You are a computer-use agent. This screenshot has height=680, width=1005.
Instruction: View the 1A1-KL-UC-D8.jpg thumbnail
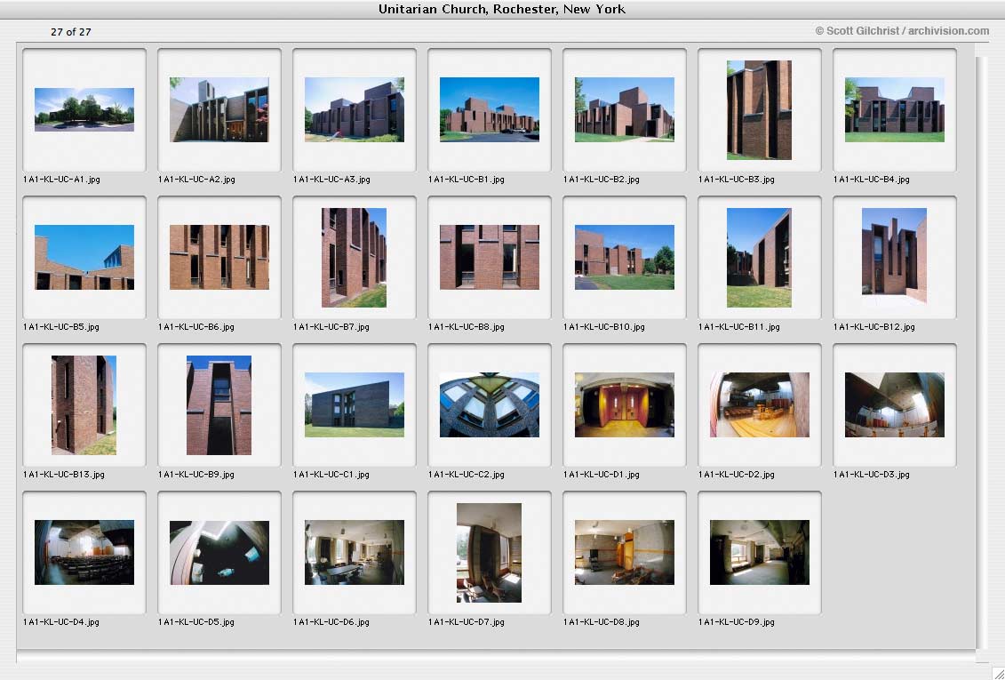coord(625,553)
